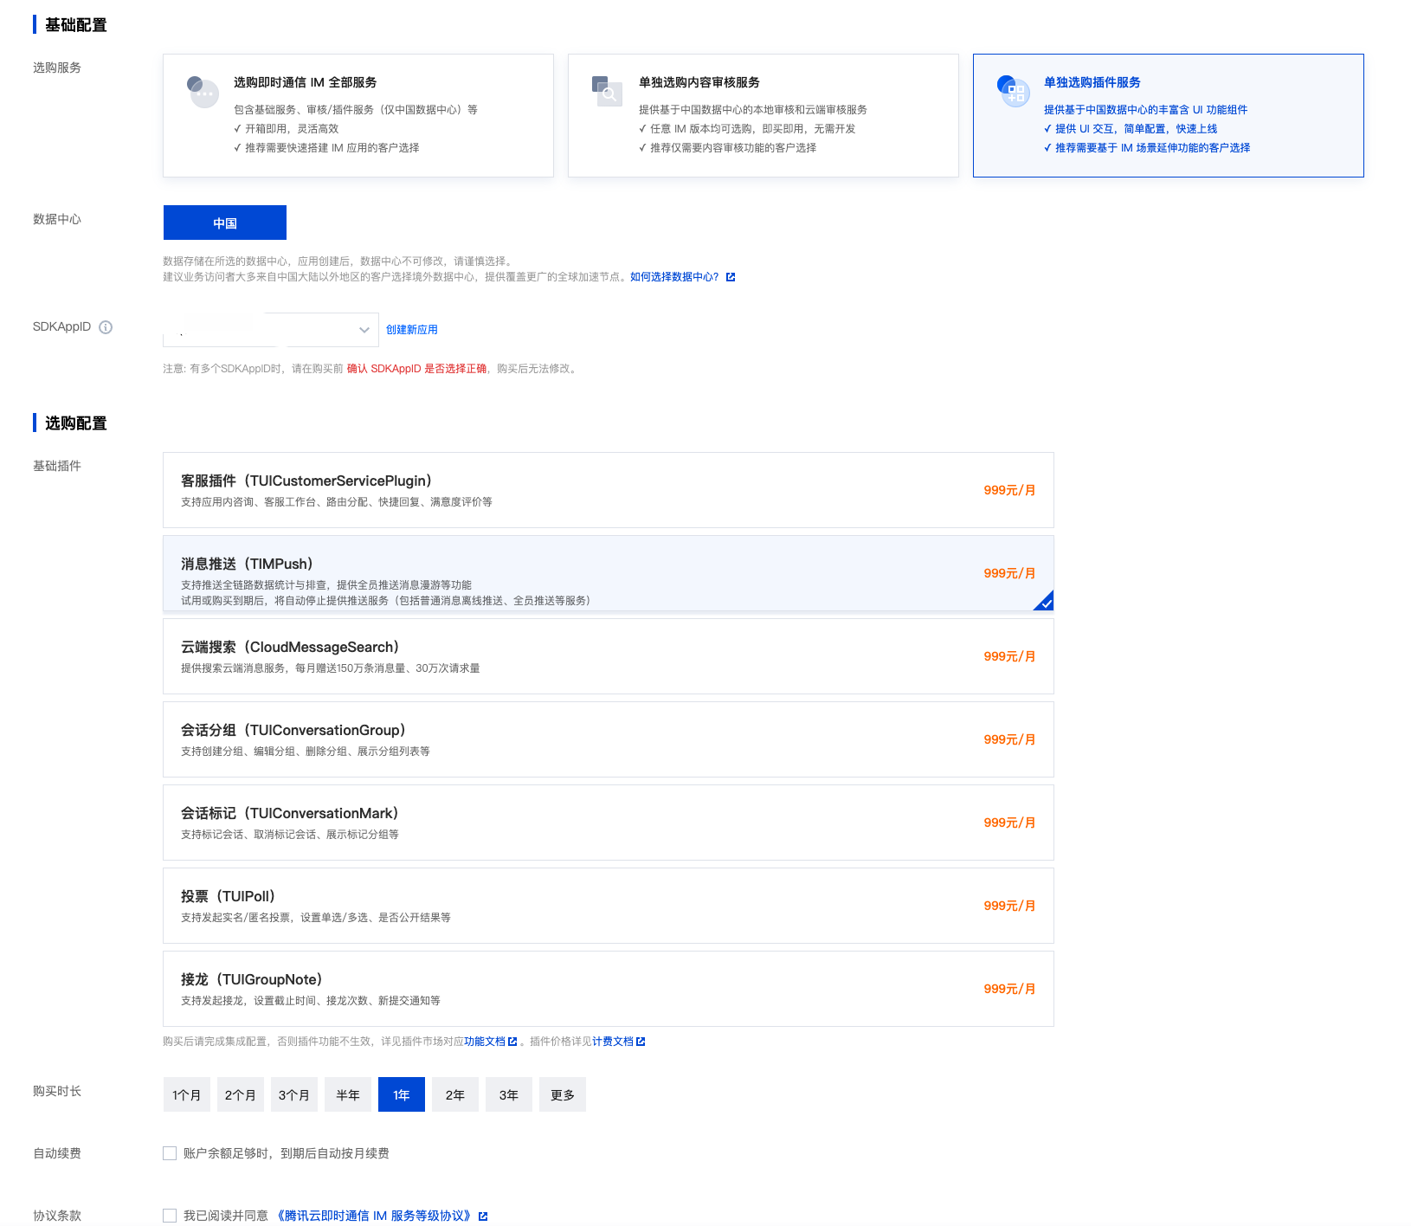The height and width of the screenshot is (1226, 1411).
Task: Open the 计费文档 link
Action: 613,1042
